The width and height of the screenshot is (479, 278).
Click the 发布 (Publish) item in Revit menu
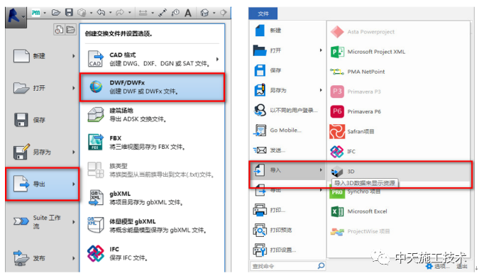[43, 258]
